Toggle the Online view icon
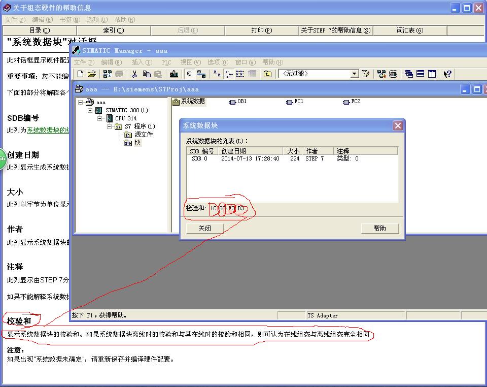 point(201,74)
